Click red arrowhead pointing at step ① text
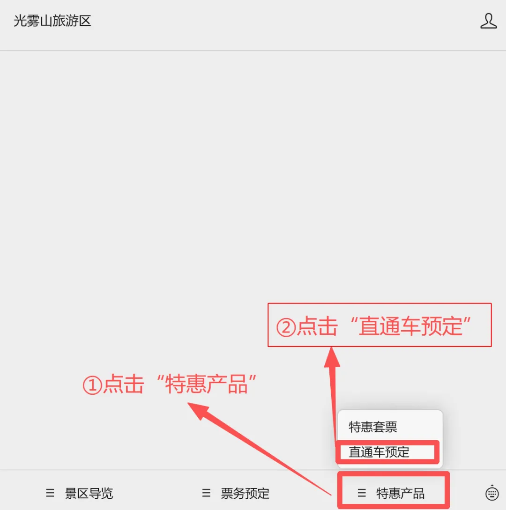 point(198,410)
